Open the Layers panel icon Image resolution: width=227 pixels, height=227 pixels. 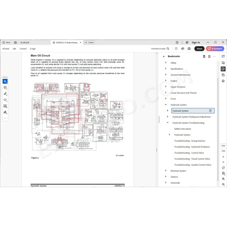tap(223, 81)
